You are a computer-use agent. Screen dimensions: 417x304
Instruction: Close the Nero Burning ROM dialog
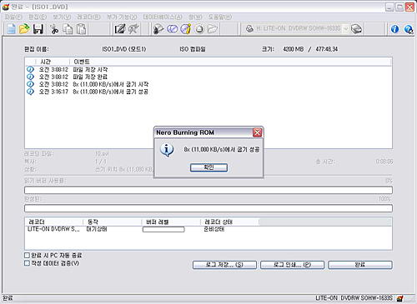coord(258,132)
